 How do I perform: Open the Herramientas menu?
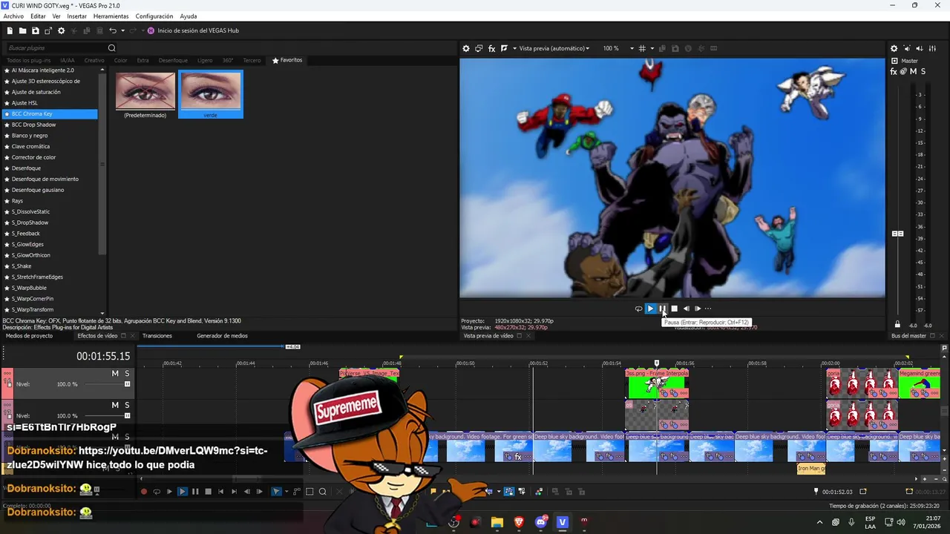(111, 16)
